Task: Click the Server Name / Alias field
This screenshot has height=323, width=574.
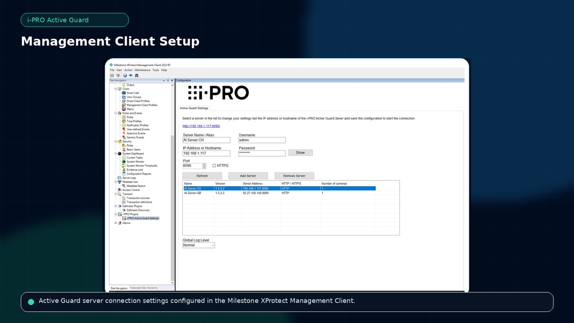Action: tap(206, 140)
